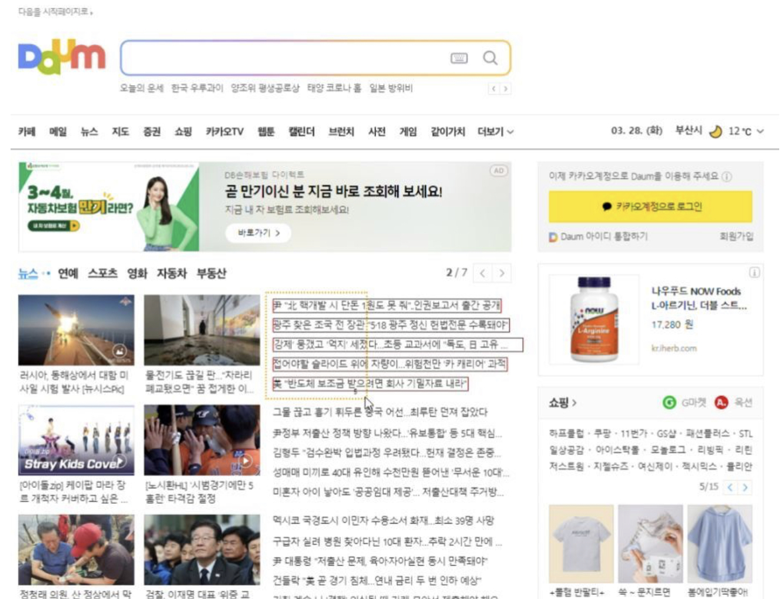
Task: Click the moon weather icon
Action: (x=715, y=131)
